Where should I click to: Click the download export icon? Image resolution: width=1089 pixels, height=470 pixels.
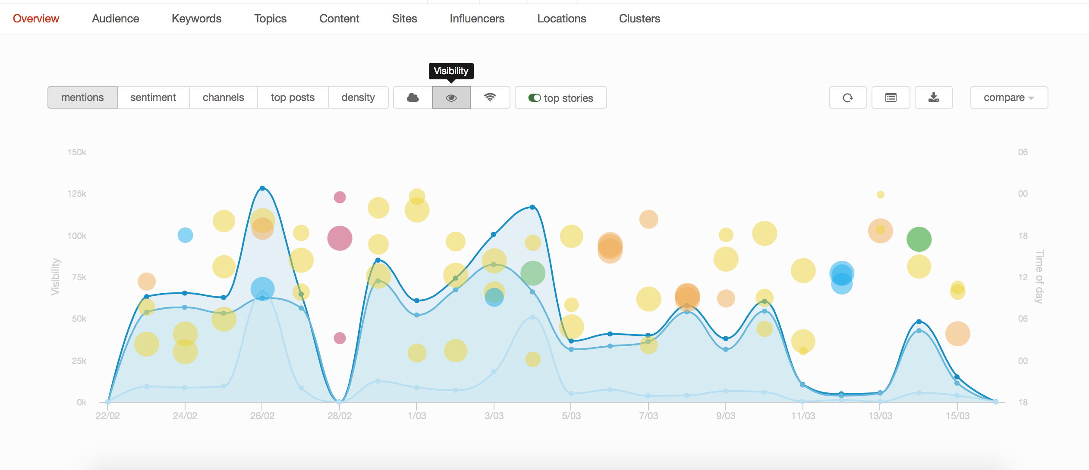pyautogui.click(x=933, y=97)
